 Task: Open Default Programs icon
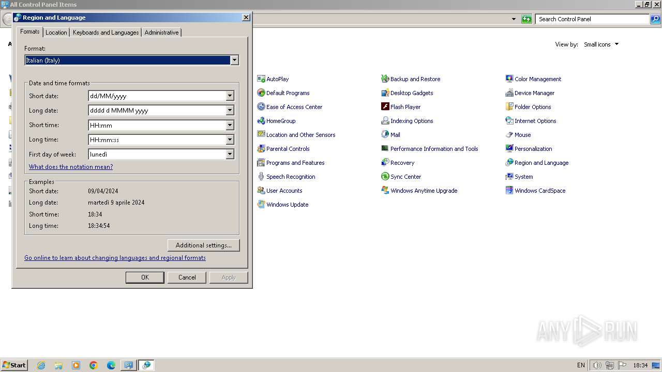283,93
